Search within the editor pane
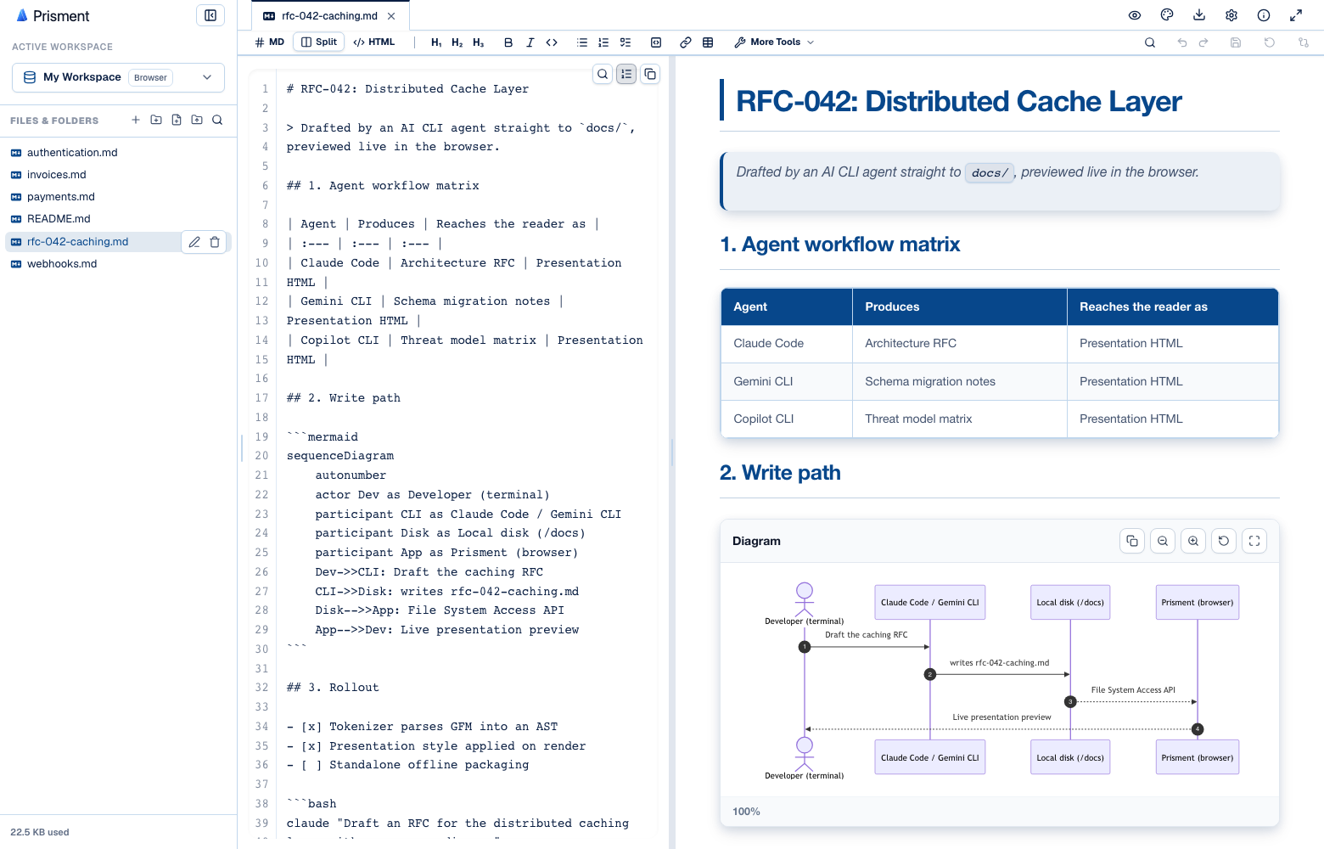The width and height of the screenshot is (1324, 849). (x=603, y=74)
